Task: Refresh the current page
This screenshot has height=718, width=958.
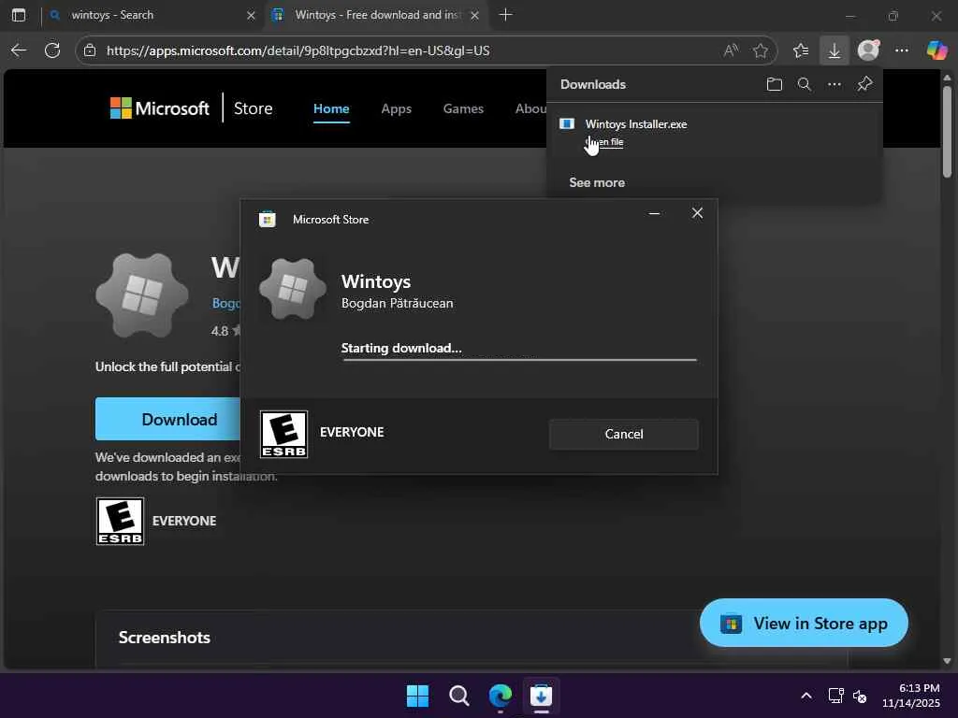Action: pos(52,50)
